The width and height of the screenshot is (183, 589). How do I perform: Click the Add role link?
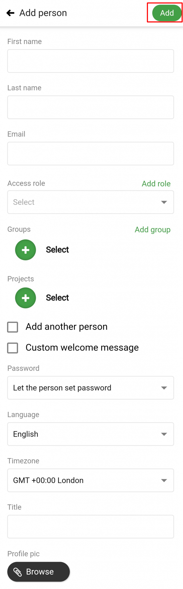[x=156, y=183]
